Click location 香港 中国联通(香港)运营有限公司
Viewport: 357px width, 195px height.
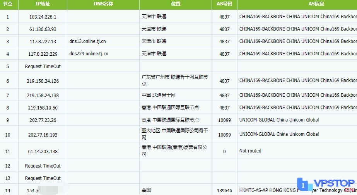tap(174, 151)
